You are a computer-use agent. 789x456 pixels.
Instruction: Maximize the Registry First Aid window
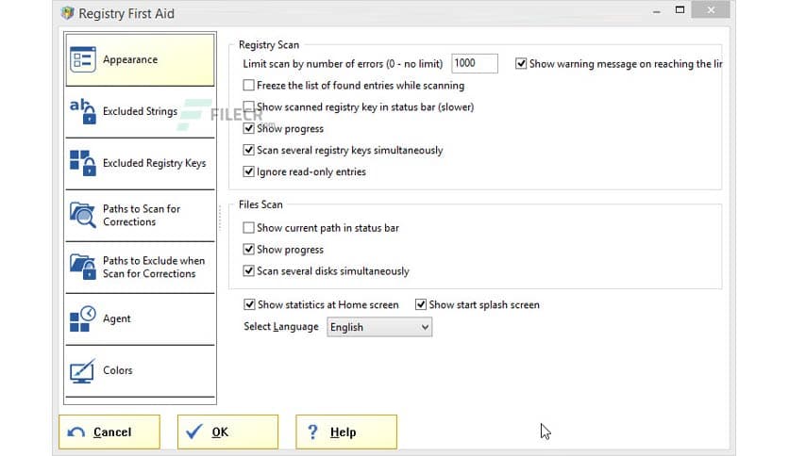coord(680,10)
